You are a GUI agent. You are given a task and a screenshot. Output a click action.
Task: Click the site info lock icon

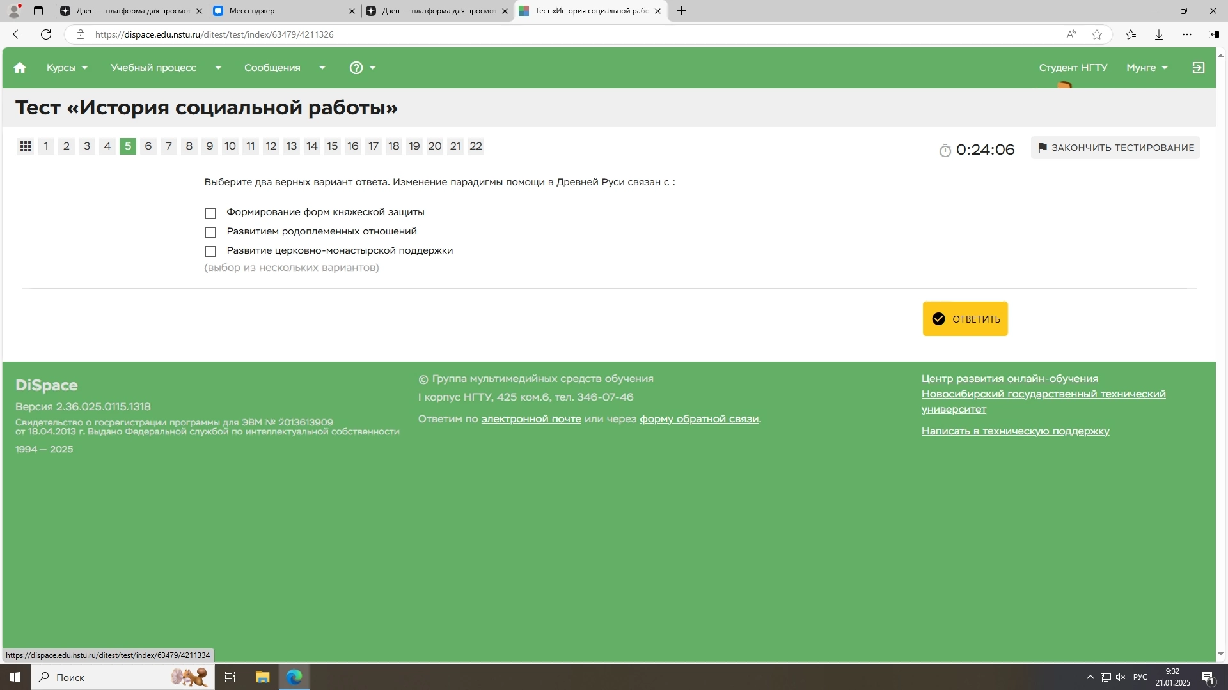pos(81,34)
